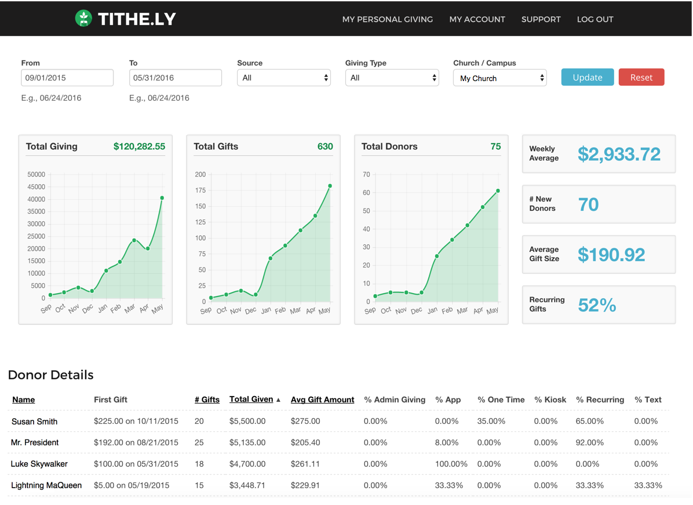
Task: Open the Giving Type dropdown
Action: pos(392,77)
